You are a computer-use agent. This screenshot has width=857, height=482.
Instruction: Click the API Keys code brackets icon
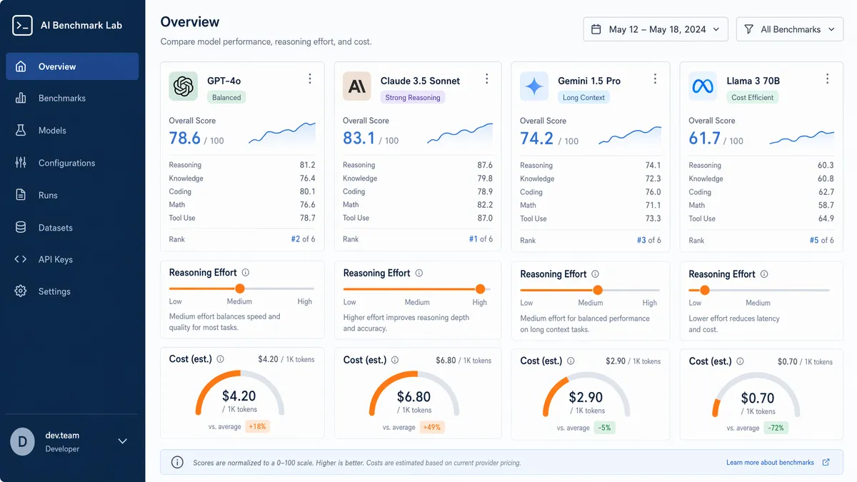(x=21, y=259)
